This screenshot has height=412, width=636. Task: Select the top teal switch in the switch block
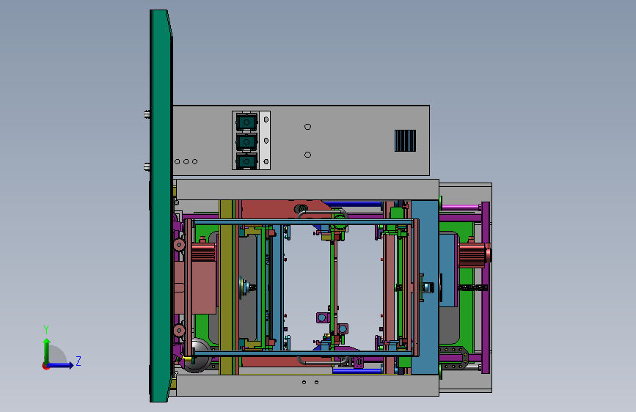tap(246, 122)
